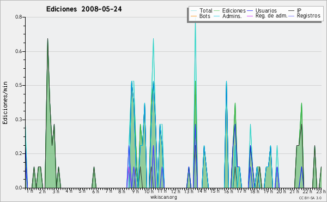The image size is (327, 202).
Task: Click the wikiscan.org source text
Action: coord(163,197)
